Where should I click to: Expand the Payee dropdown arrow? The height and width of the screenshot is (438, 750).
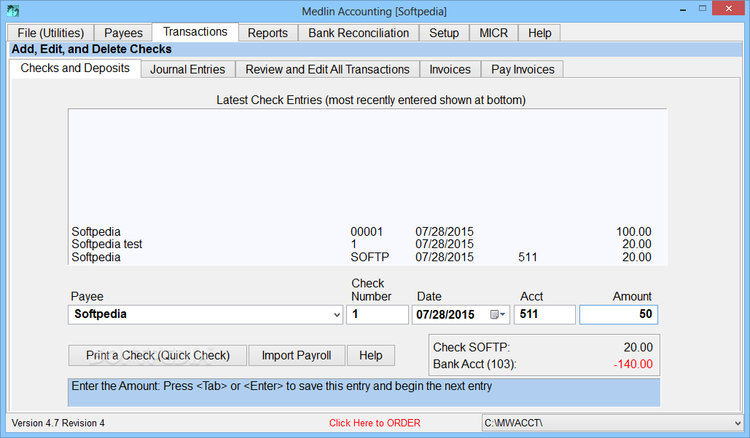pyautogui.click(x=337, y=315)
